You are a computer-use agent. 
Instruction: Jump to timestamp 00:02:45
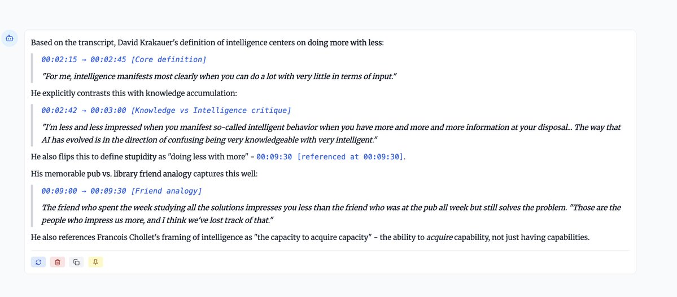[108, 59]
